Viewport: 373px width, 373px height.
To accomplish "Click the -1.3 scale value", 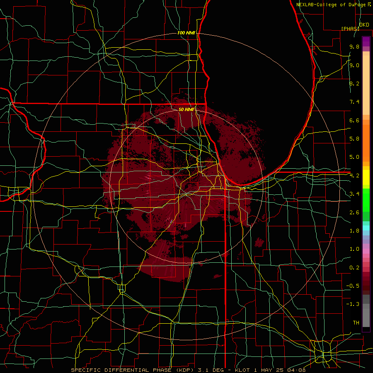I will pyautogui.click(x=353, y=304).
